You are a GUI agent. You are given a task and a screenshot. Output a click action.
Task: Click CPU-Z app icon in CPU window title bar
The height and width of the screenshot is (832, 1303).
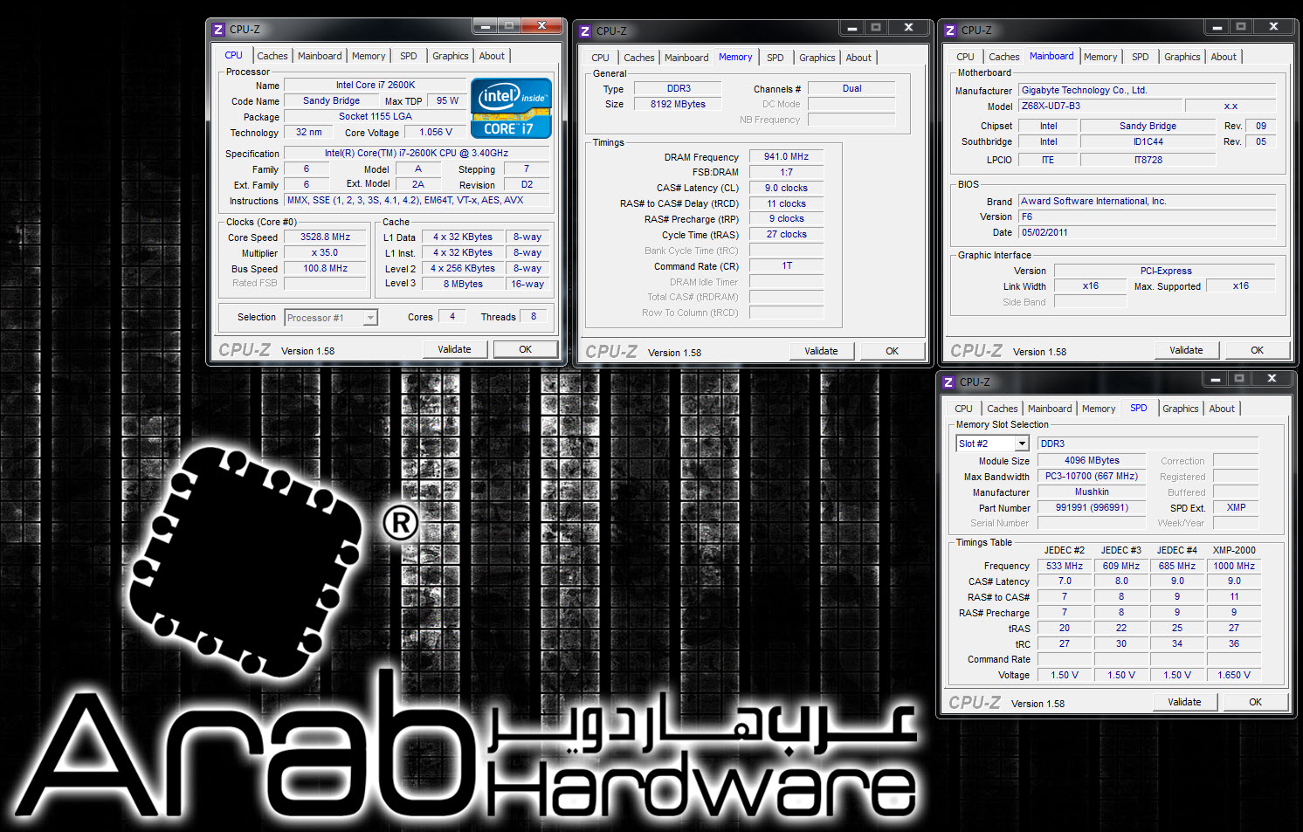click(218, 30)
